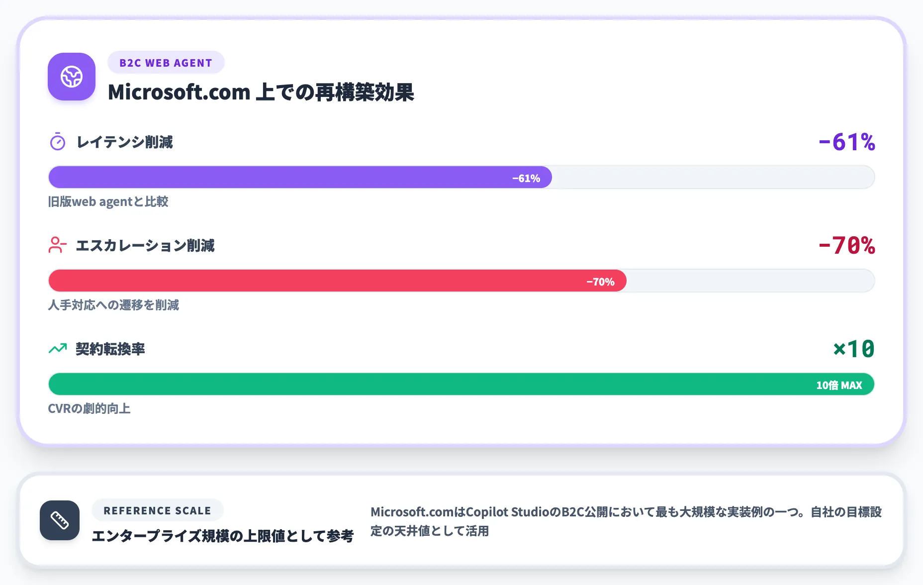The image size is (923, 585).
Task: Click the REFERENCE SCALE badge
Action: point(158,510)
